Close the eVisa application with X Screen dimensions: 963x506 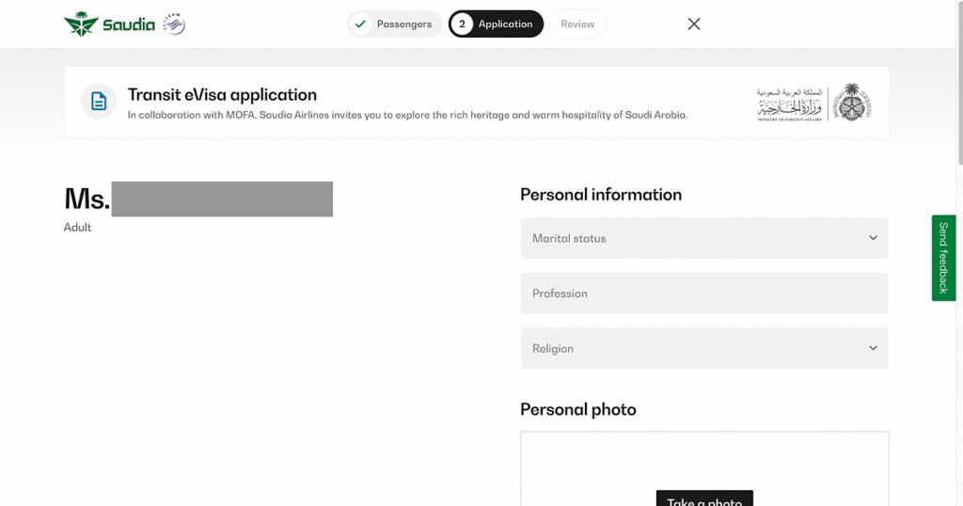(694, 24)
